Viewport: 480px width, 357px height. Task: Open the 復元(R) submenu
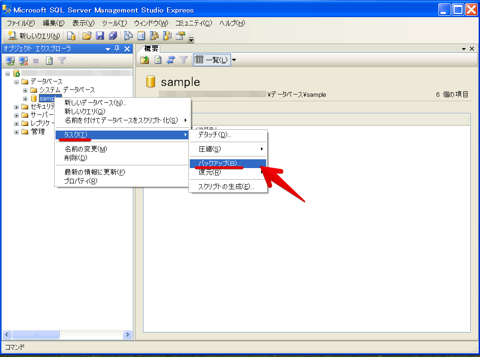pos(228,172)
